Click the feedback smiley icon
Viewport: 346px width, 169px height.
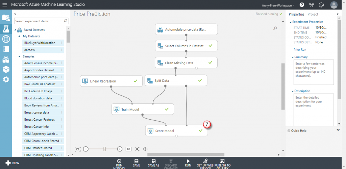[x=321, y=5]
